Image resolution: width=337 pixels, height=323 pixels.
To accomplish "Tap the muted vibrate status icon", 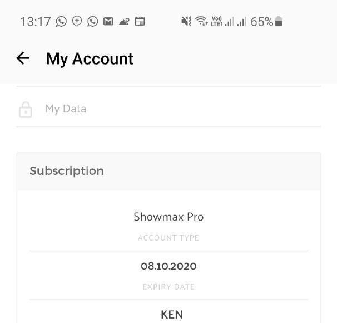I will [186, 22].
